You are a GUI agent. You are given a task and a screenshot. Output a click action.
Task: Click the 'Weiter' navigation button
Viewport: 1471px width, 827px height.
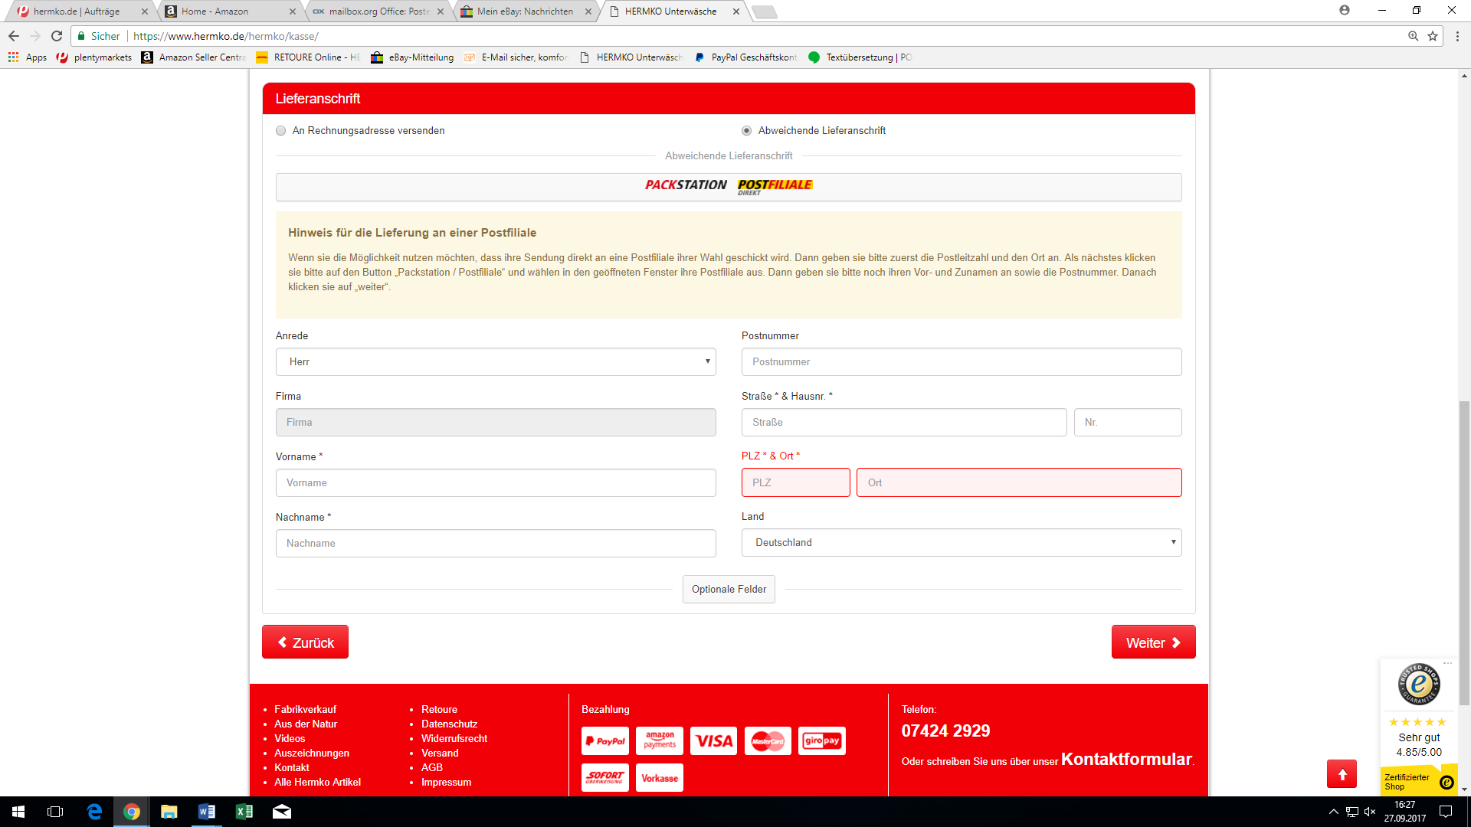(x=1154, y=642)
